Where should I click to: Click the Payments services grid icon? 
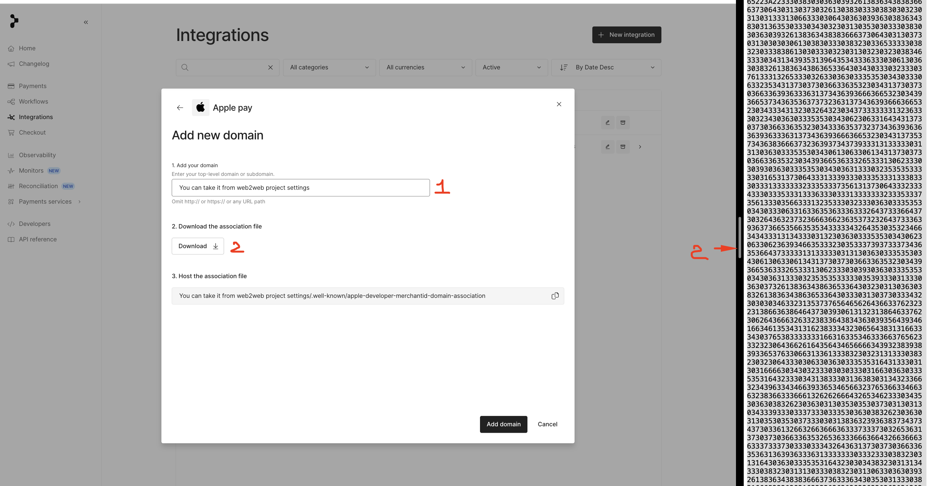click(x=11, y=202)
